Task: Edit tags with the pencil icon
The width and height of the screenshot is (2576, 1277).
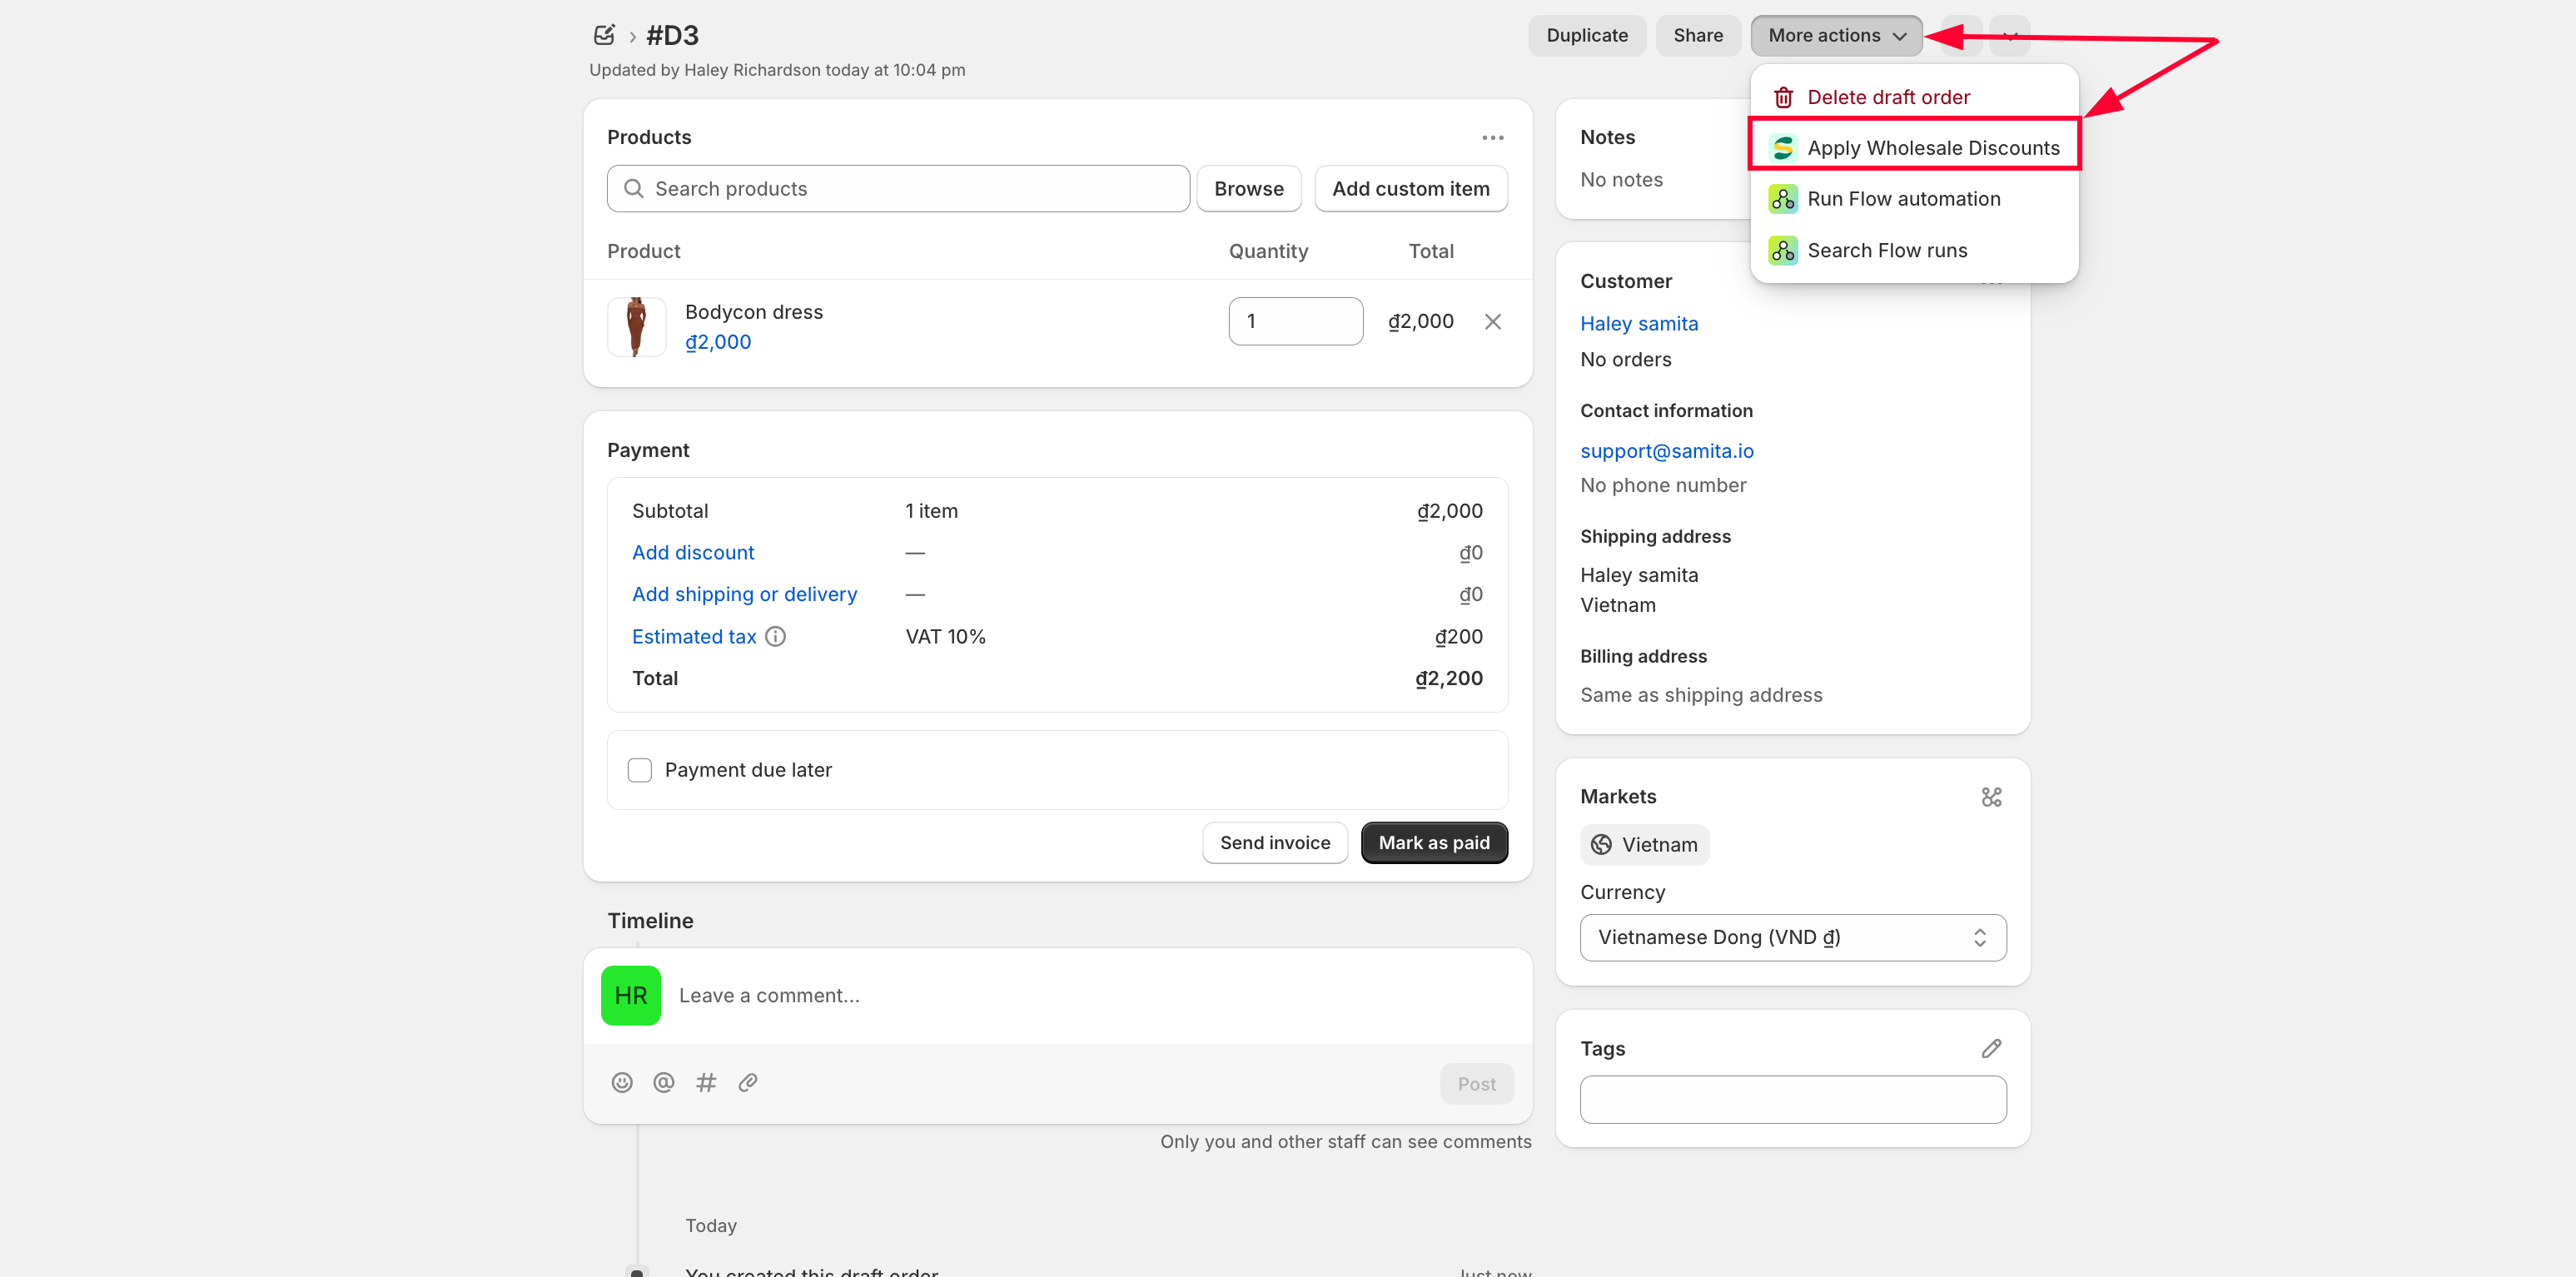Action: click(x=1990, y=1048)
